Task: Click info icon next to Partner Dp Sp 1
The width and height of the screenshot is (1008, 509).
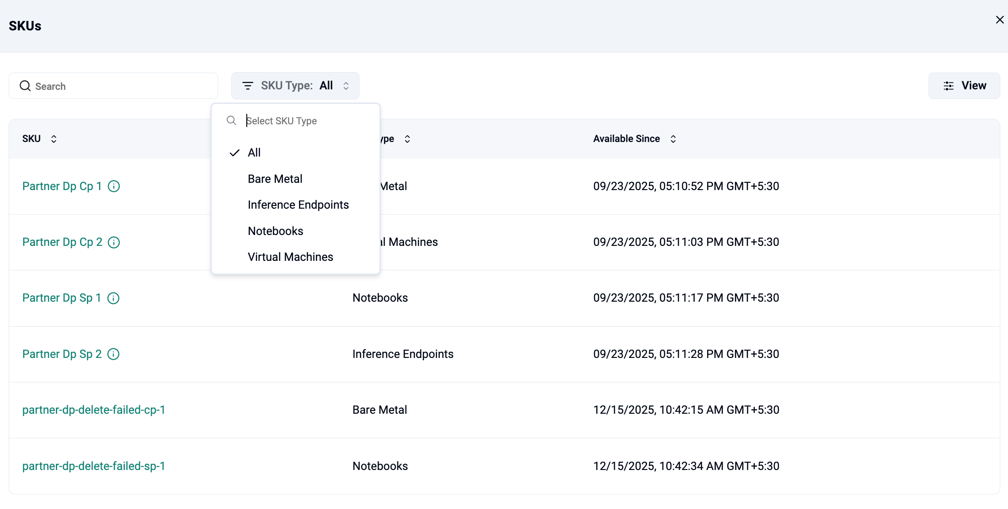Action: tap(113, 298)
